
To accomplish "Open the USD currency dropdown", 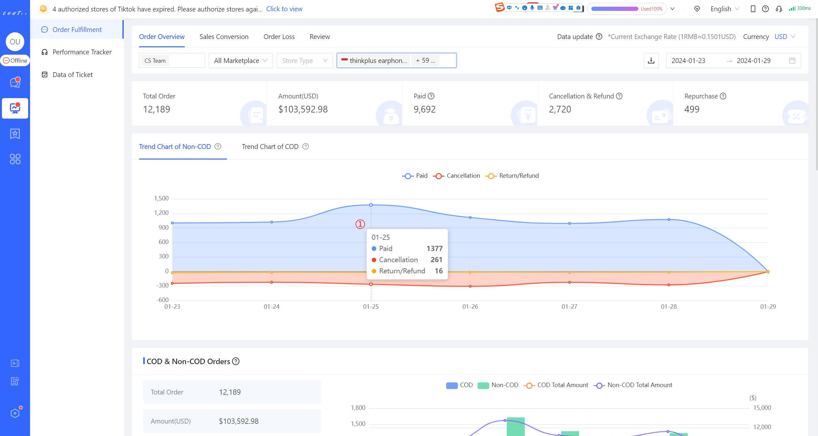I will click(785, 36).
